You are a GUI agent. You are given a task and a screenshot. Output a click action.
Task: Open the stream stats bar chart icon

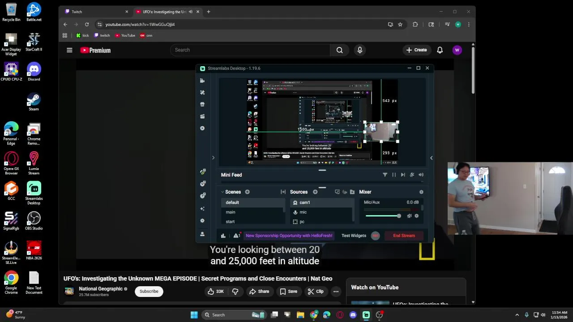pyautogui.click(x=223, y=236)
